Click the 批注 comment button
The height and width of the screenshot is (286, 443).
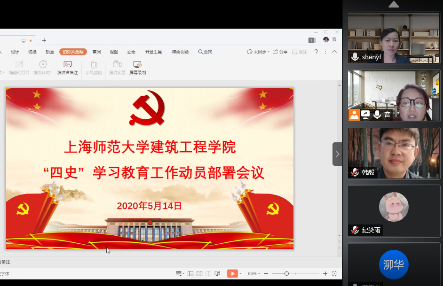[300, 52]
